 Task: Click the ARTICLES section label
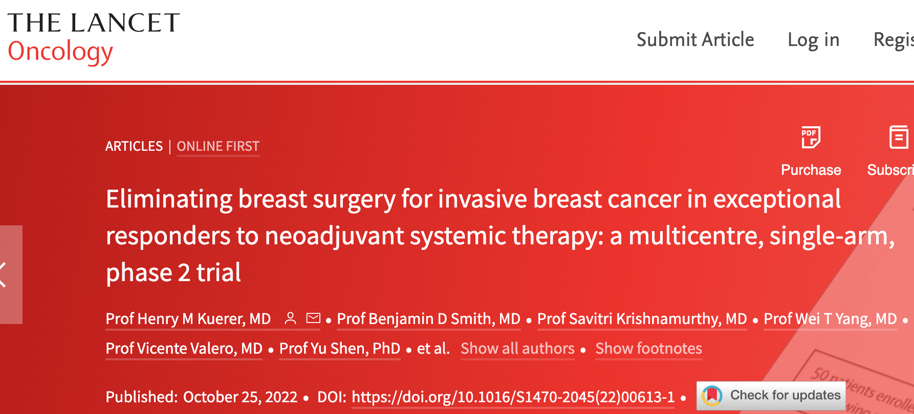134,146
